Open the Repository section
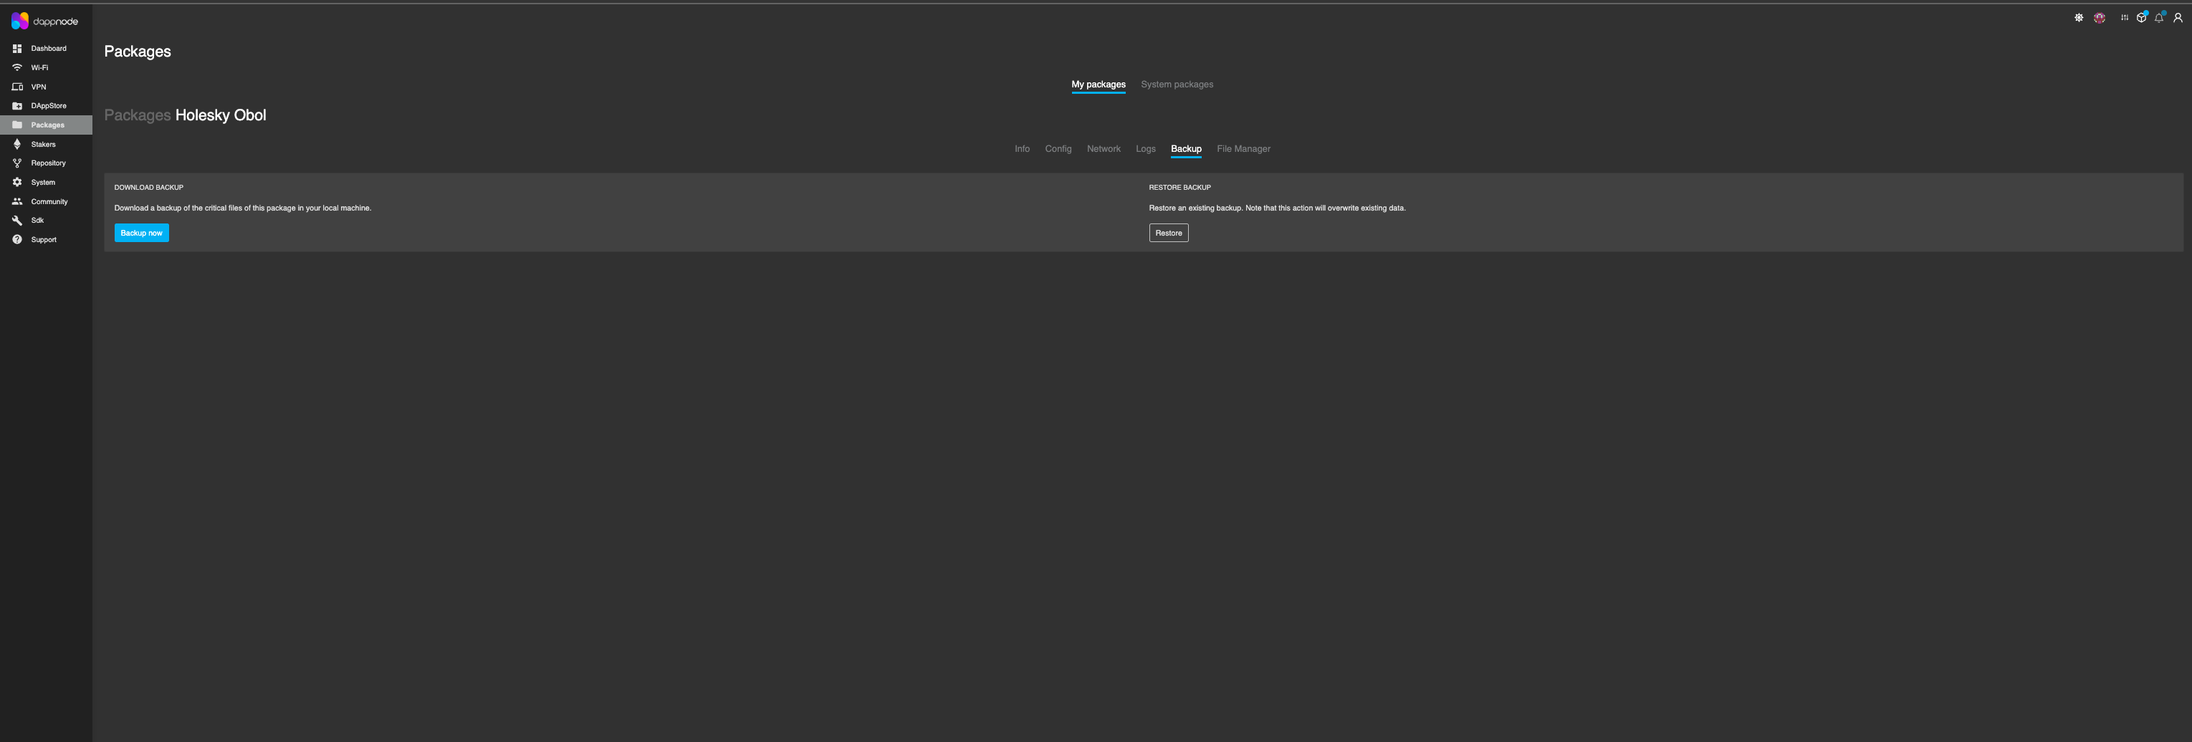2192x742 pixels. tap(47, 163)
